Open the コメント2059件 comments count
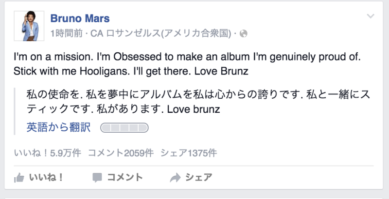This screenshot has height=199, width=389. pos(121,153)
